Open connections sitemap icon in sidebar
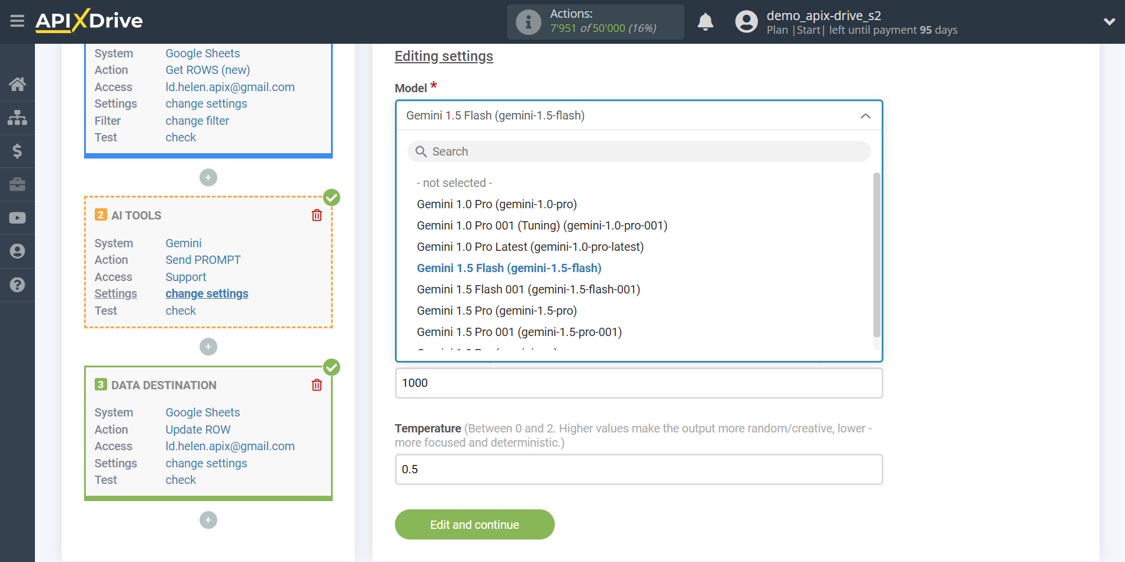 click(x=17, y=118)
